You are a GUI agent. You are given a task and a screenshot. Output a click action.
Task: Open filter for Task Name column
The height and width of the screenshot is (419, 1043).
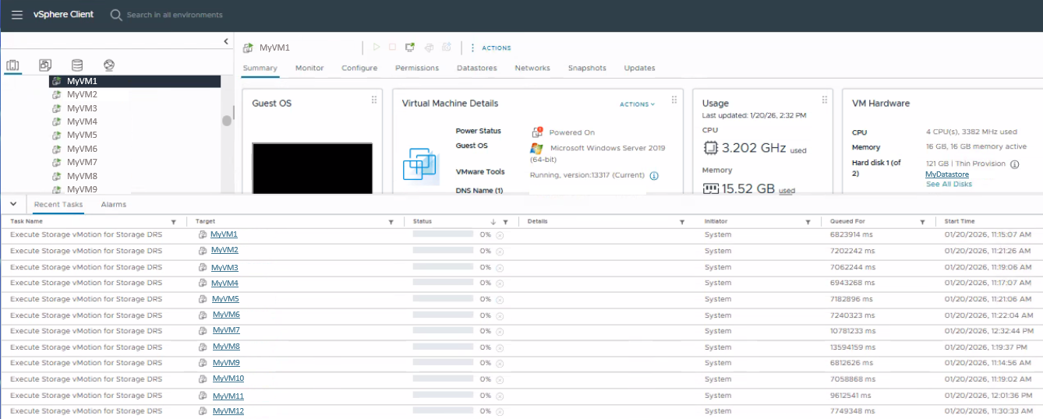(x=173, y=222)
